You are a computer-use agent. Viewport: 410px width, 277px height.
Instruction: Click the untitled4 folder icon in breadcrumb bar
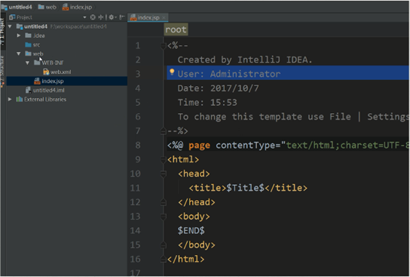point(5,7)
